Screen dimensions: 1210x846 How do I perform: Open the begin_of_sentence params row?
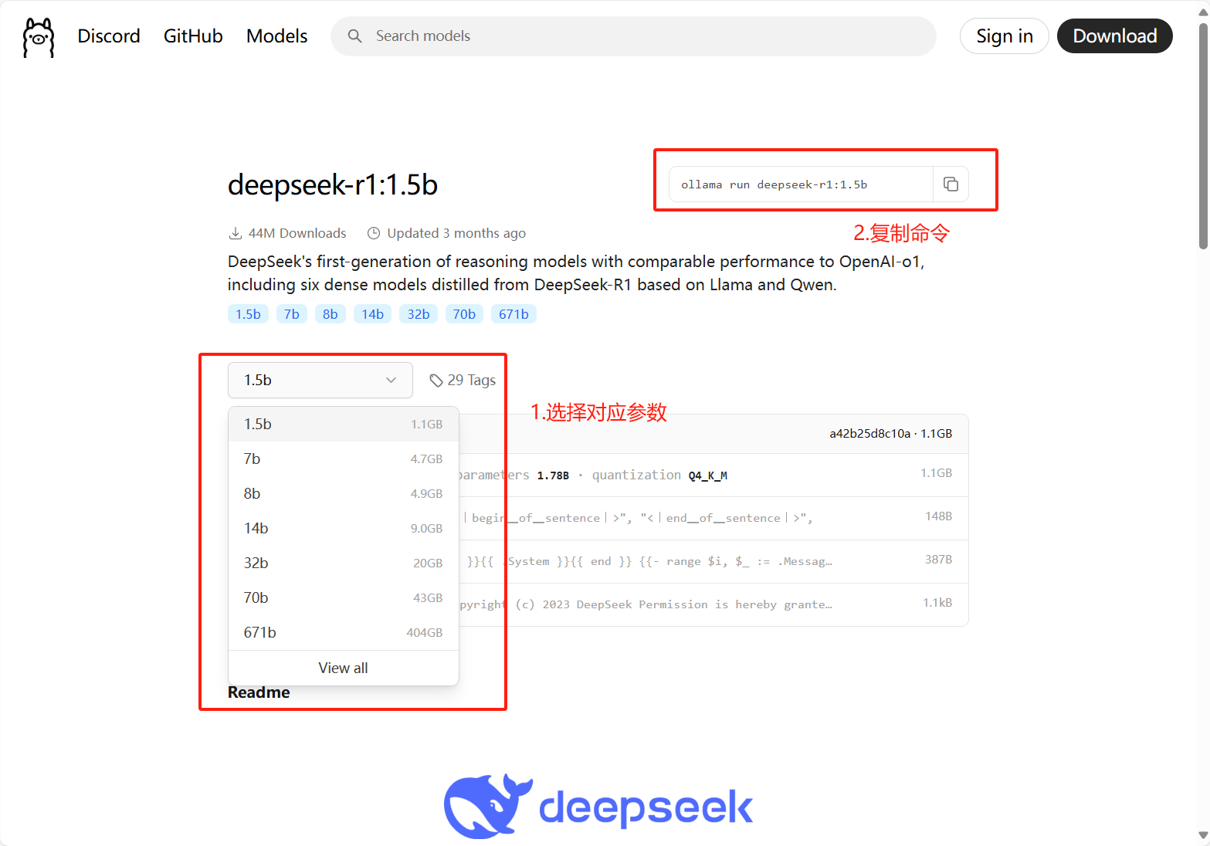pos(713,518)
